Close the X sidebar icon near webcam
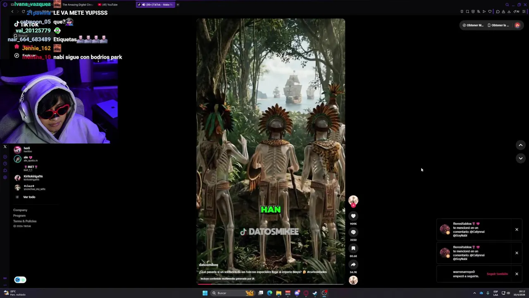Screen dimensions: 529x298 point(5,147)
